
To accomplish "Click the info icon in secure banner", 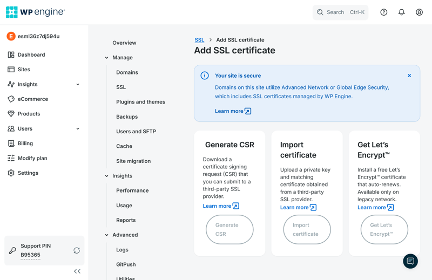I will click(205, 76).
